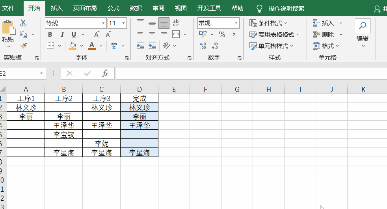Increase indent icon

(x=152, y=46)
